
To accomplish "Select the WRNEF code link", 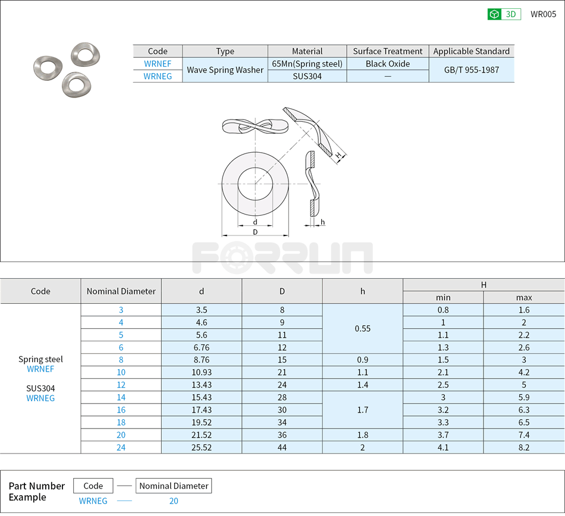I will [x=158, y=64].
